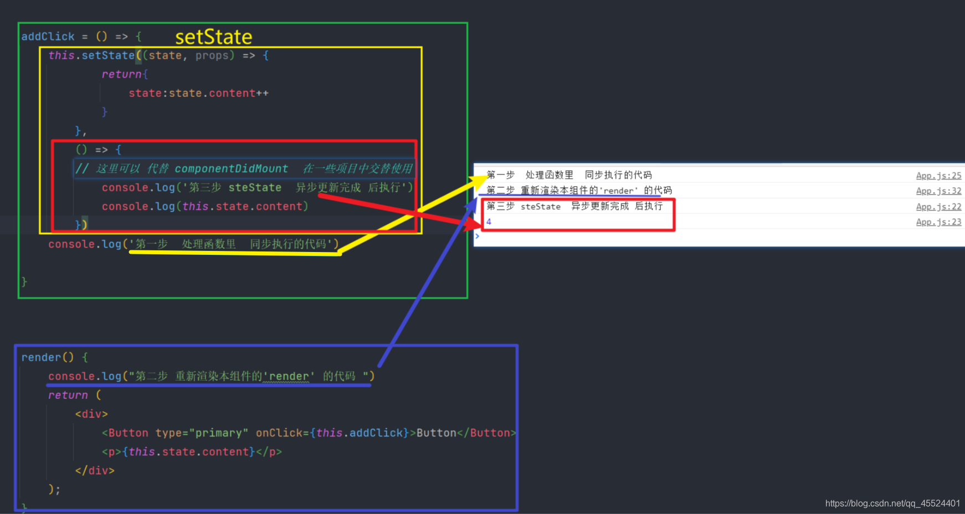965x514 pixels.
Task: Select the 第二步 render console message
Action: 579,191
